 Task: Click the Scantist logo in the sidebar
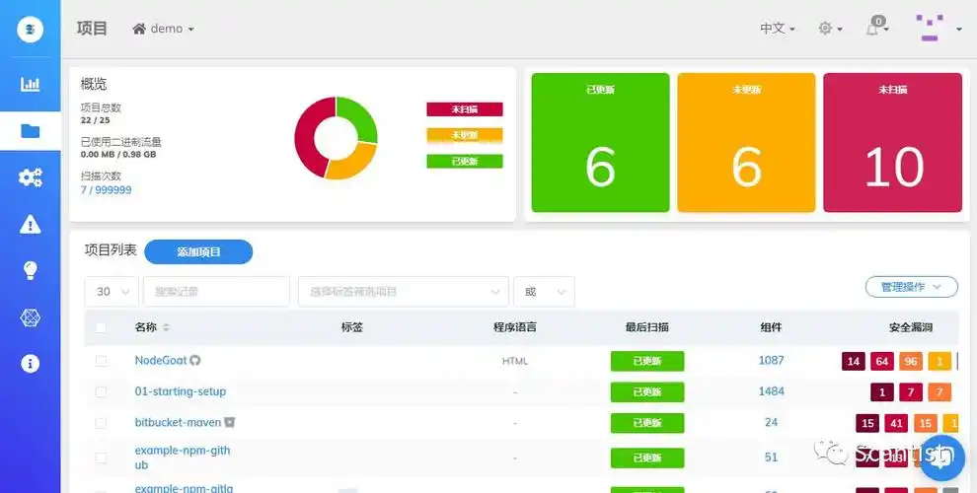(30, 29)
